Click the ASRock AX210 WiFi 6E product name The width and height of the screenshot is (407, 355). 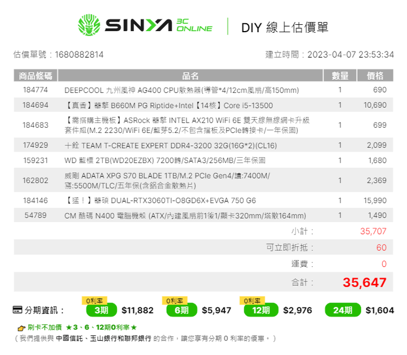tap(187, 125)
